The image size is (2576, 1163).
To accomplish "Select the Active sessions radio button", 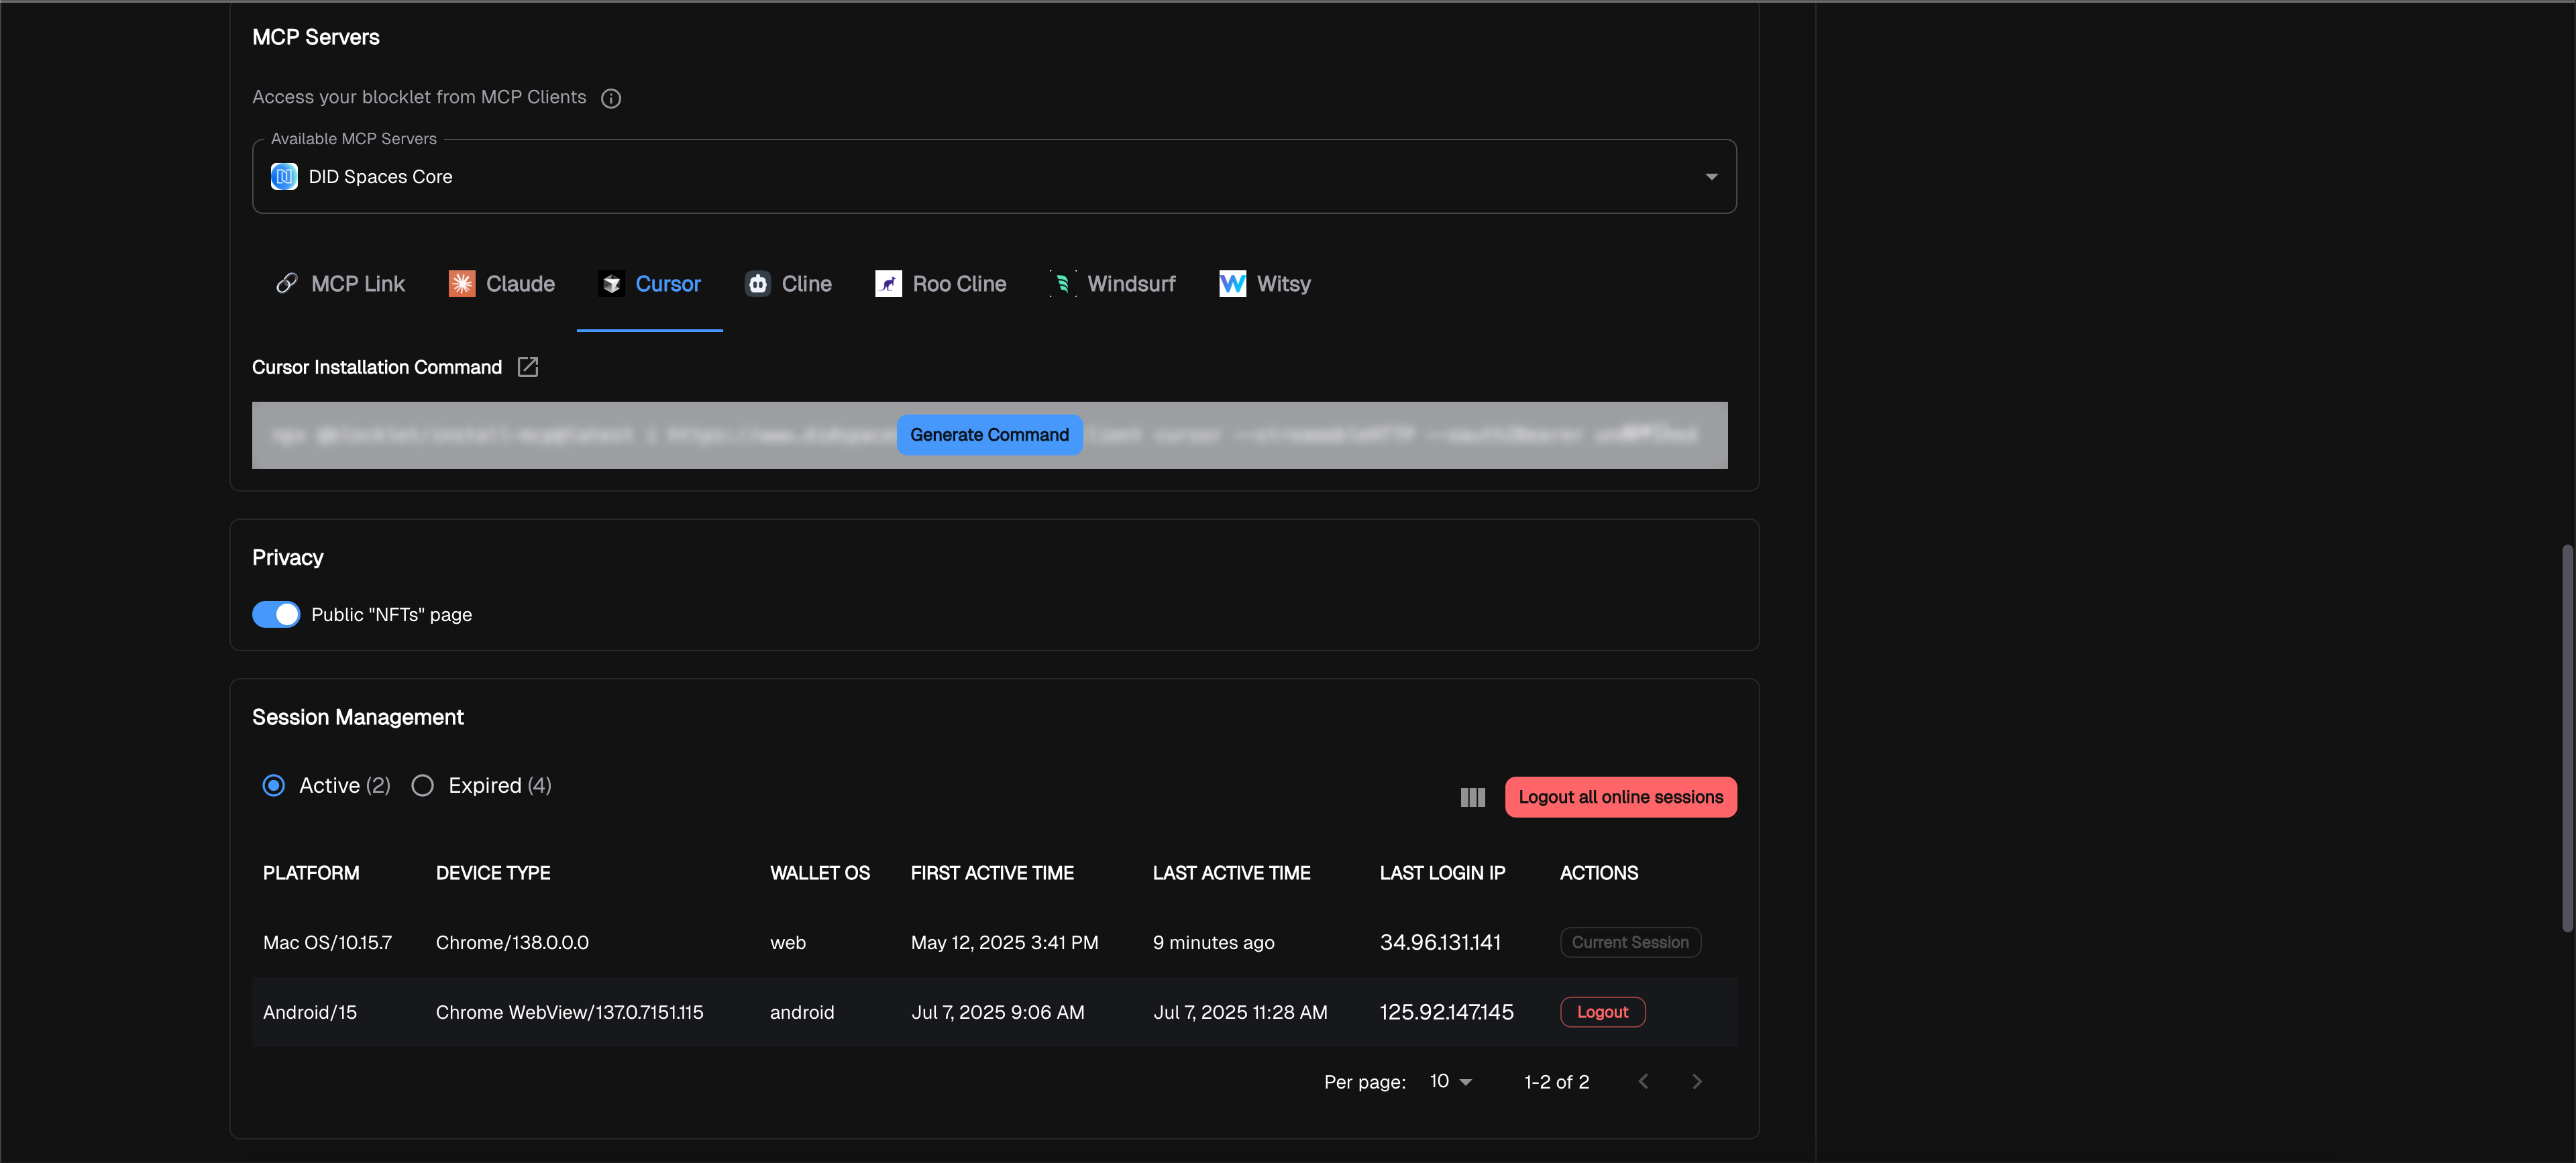I will pyautogui.click(x=273, y=785).
